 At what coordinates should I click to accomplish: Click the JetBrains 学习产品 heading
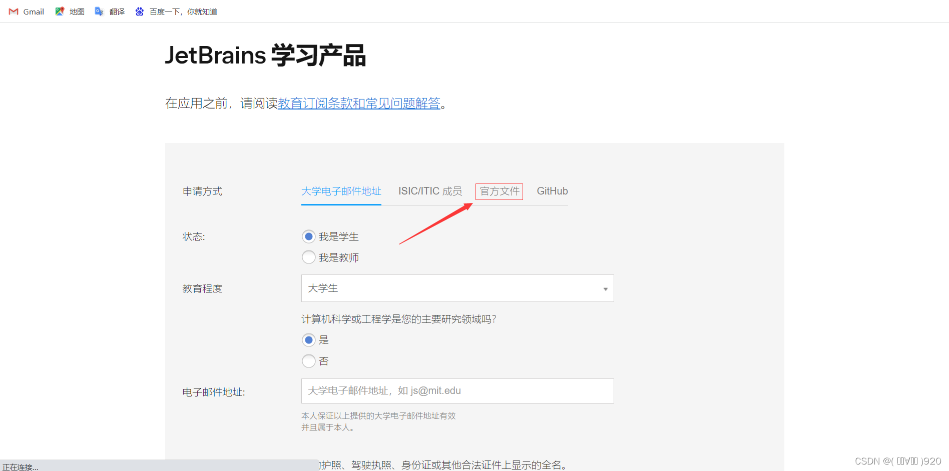(x=265, y=55)
